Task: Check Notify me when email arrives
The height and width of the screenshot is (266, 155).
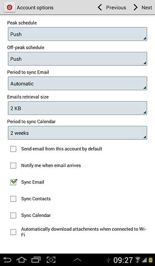Action: [x=13, y=165]
